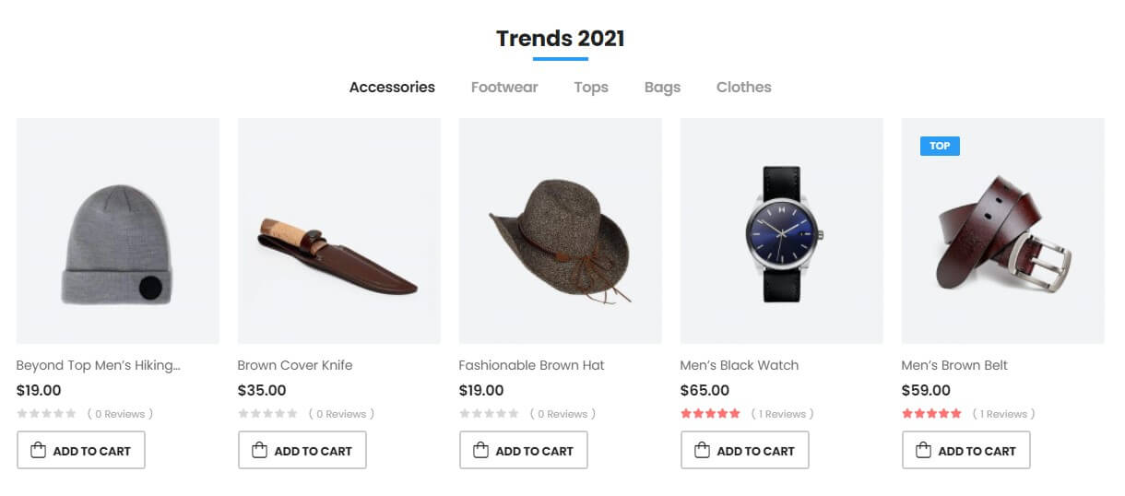Viewport: 1125px width, 496px height.
Task: Click cart bag icon under Fashionable Brown Hat
Action: tap(480, 451)
